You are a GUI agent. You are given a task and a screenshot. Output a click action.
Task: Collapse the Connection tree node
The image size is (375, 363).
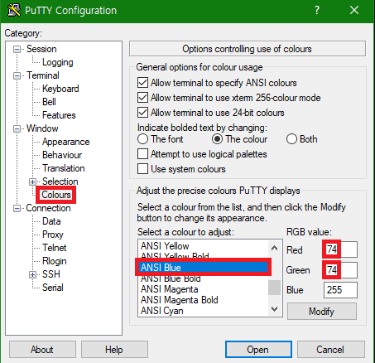click(17, 208)
